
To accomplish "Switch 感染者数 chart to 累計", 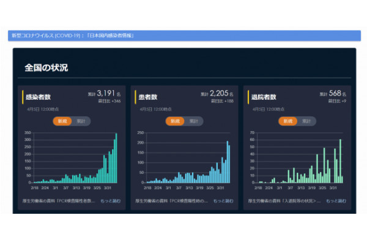I will pos(80,121).
